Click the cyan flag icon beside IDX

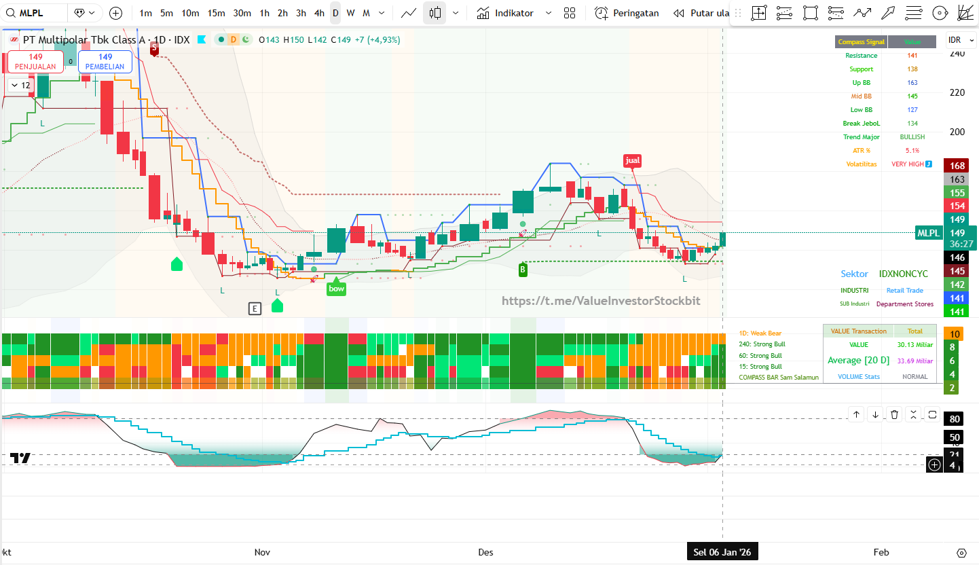coord(202,40)
